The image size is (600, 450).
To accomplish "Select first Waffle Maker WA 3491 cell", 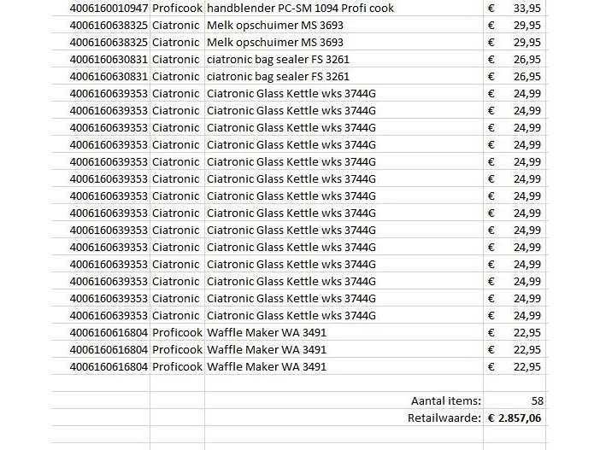I will click(x=344, y=332).
